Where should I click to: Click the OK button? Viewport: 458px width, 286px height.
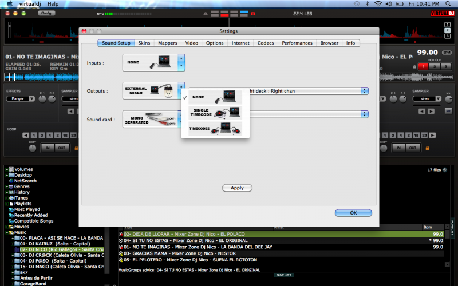353,212
